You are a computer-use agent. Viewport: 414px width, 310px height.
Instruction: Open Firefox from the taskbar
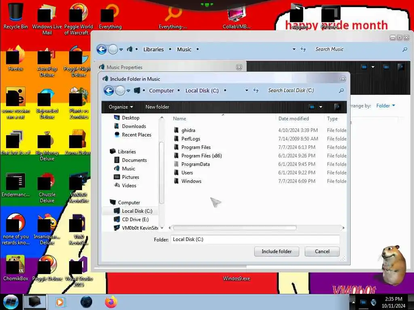tap(111, 302)
